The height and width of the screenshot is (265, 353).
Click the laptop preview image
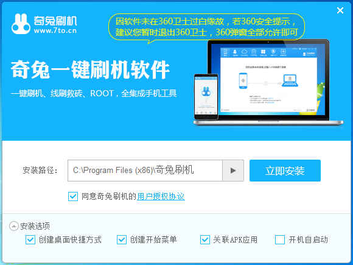pyautogui.click(x=268, y=82)
